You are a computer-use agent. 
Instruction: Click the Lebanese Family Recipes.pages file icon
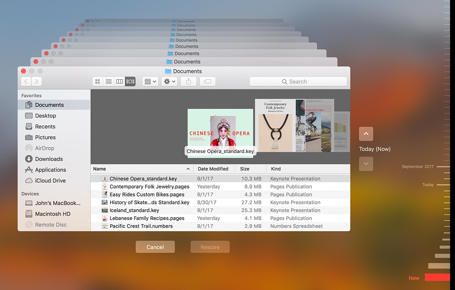coord(105,218)
